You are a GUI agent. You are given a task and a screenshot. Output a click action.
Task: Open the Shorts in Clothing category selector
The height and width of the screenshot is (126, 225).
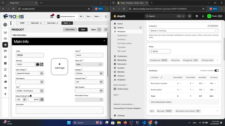(x=184, y=31)
